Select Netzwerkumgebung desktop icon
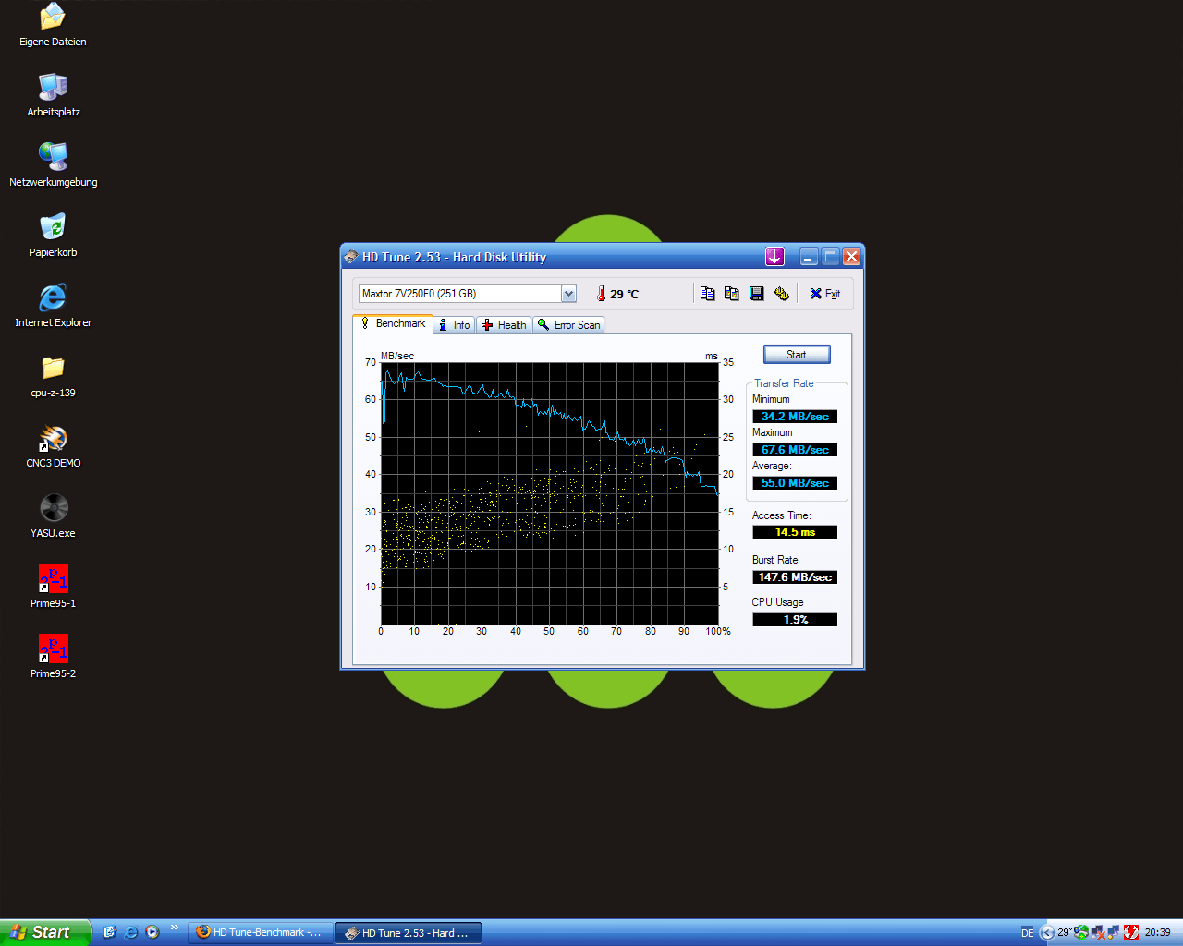The height and width of the screenshot is (946, 1183). pyautogui.click(x=53, y=165)
